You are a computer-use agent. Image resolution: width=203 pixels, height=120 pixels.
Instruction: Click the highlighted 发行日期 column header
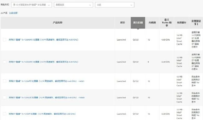tap(138, 23)
